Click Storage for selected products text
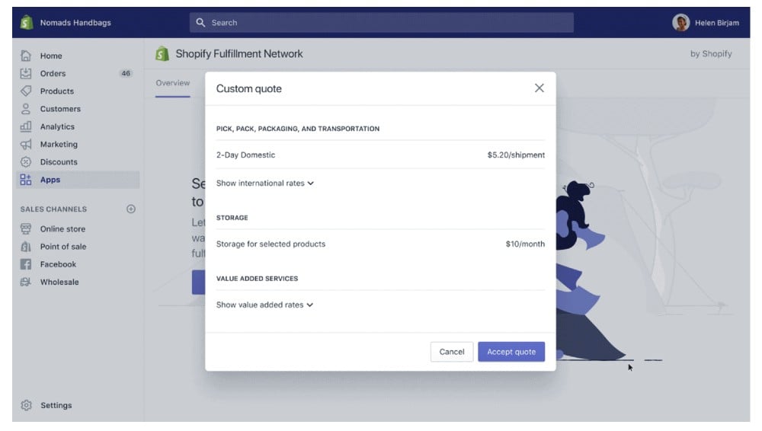Screen dimensions: 762x431 point(271,244)
